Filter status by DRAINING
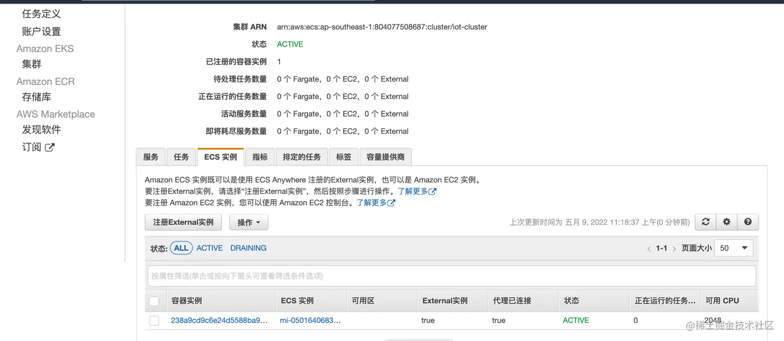 pos(248,248)
